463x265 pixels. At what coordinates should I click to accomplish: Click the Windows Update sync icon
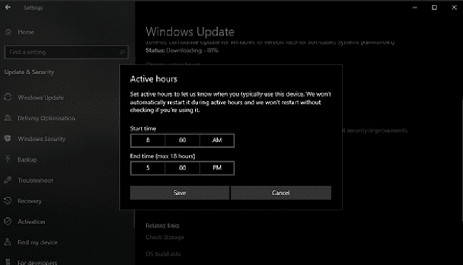click(x=8, y=97)
